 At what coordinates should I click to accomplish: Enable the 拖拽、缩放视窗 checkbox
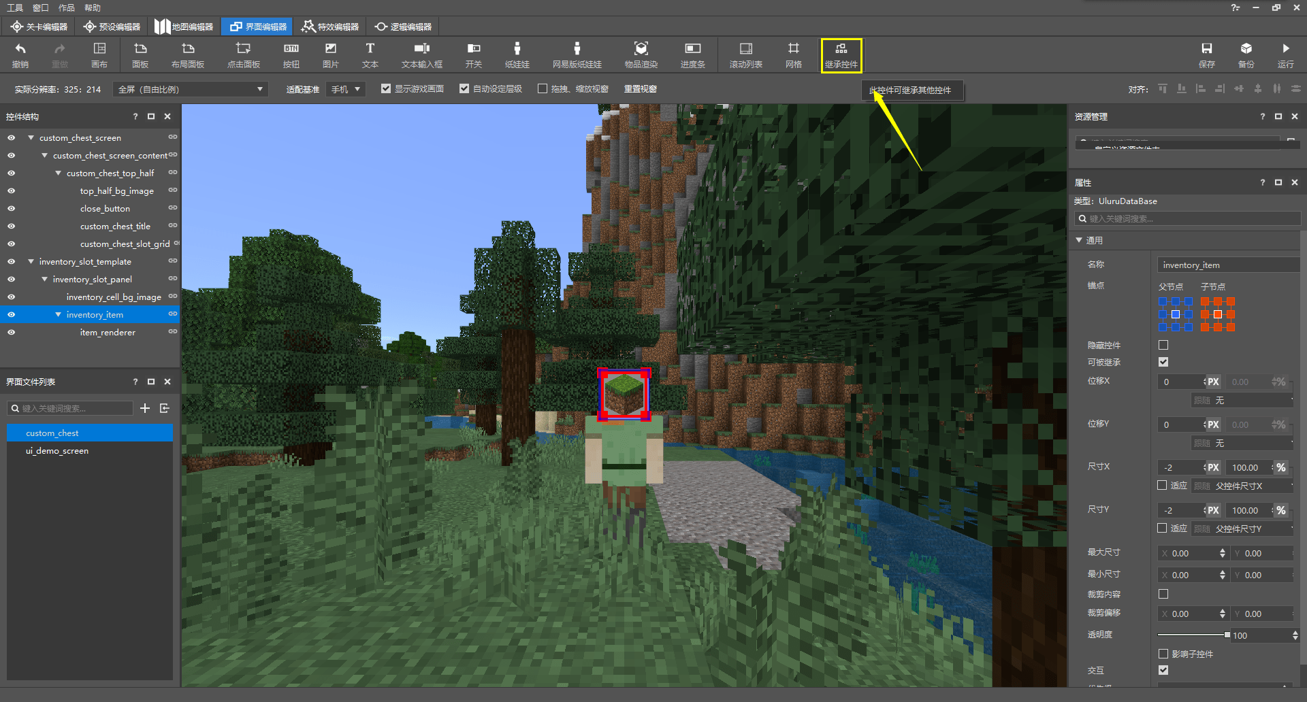click(x=543, y=89)
